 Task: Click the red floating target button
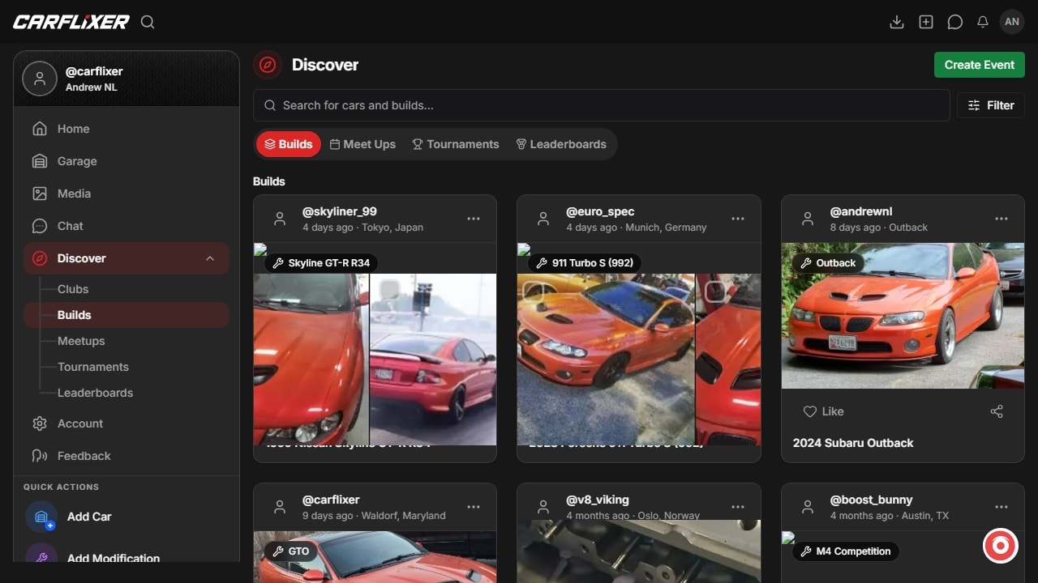tap(1000, 546)
